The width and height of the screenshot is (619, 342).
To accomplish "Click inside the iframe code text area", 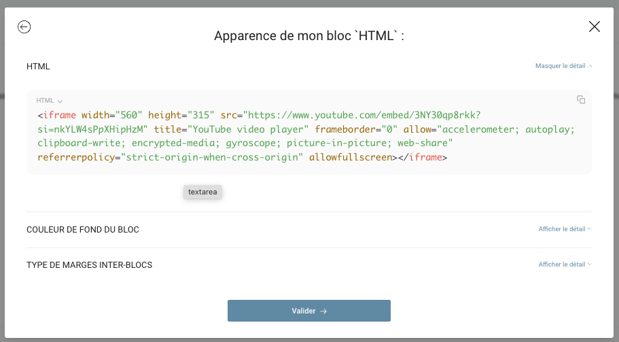I will tap(308, 136).
